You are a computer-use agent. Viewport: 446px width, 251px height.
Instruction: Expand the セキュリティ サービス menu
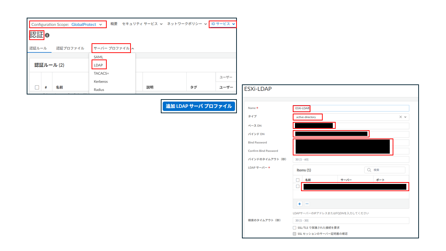142,24
